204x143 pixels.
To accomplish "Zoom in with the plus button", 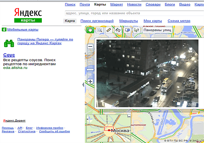I will click(x=90, y=82).
